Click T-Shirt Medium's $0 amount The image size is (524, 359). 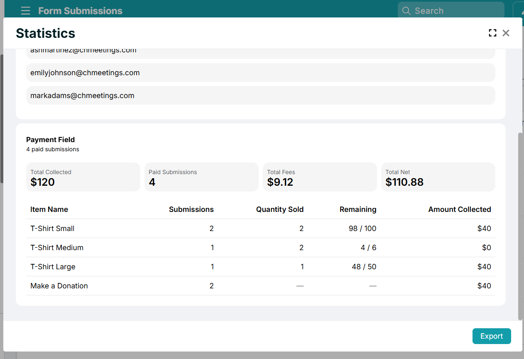pyautogui.click(x=487, y=248)
